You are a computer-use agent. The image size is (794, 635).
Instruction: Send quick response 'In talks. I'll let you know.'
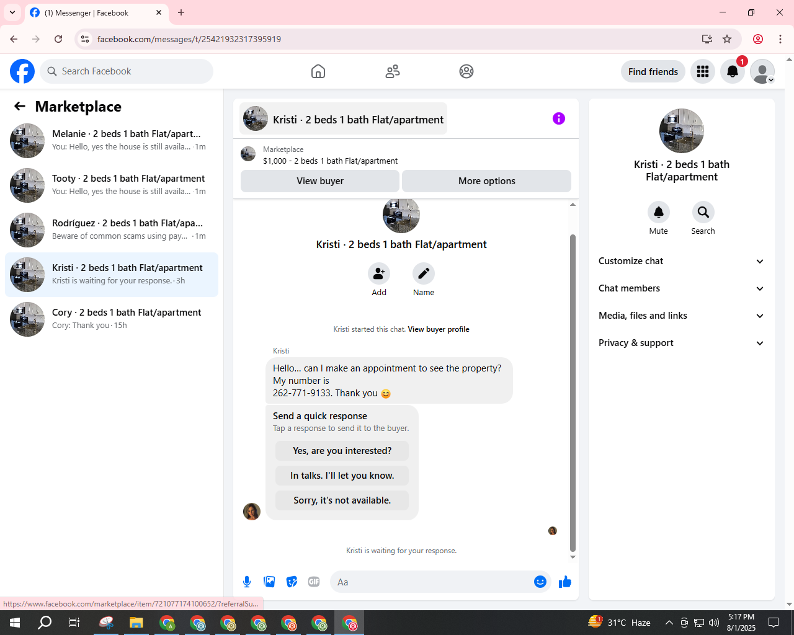(x=342, y=476)
